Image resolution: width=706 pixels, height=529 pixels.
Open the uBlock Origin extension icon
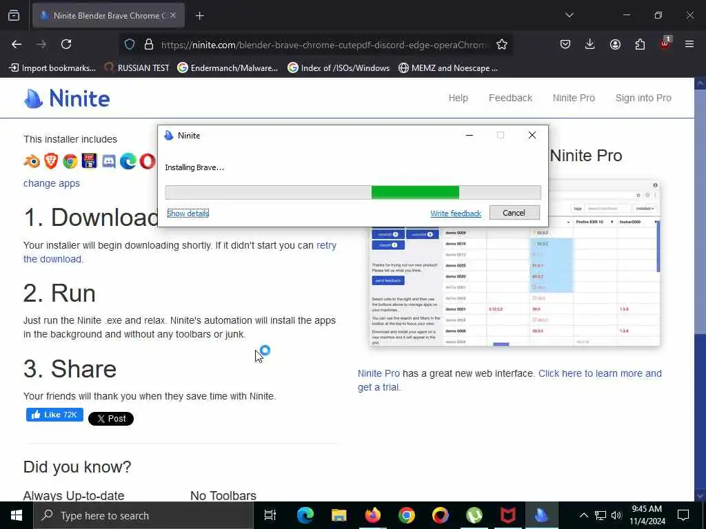[x=665, y=43]
